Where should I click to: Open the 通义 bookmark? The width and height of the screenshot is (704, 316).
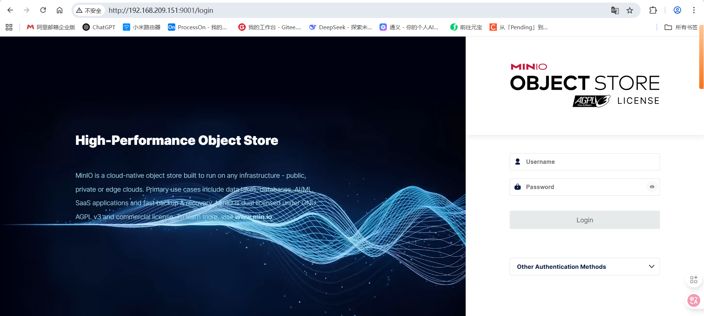point(409,27)
